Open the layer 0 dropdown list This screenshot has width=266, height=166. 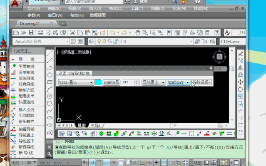click(x=191, y=41)
